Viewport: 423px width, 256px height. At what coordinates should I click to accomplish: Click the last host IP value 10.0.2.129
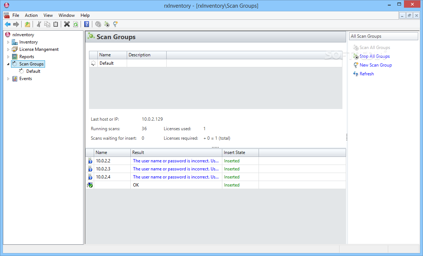coord(152,119)
